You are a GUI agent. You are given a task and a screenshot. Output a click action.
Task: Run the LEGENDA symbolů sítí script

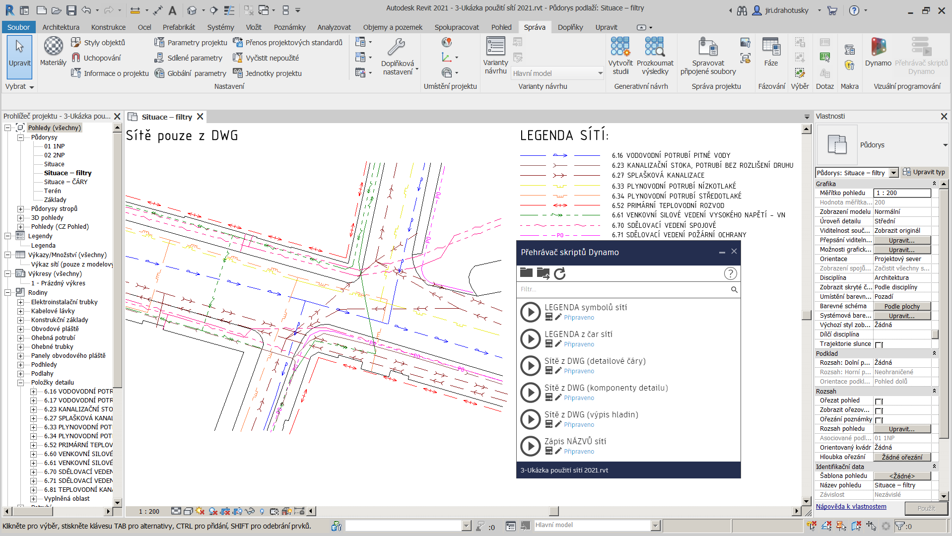pyautogui.click(x=530, y=312)
